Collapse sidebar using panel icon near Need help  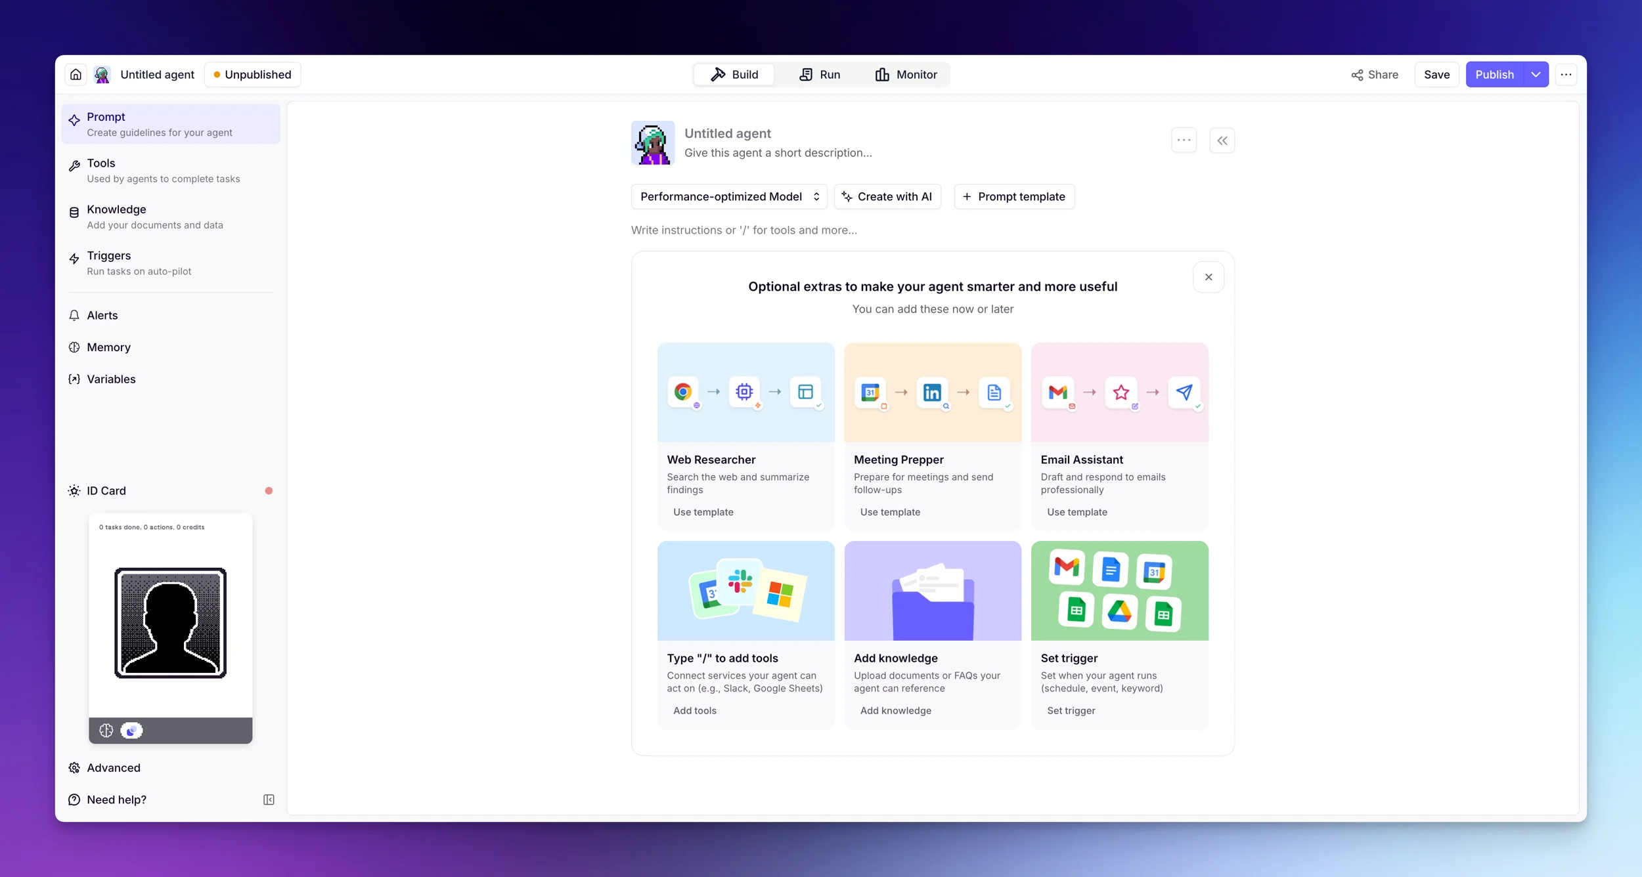pyautogui.click(x=269, y=800)
